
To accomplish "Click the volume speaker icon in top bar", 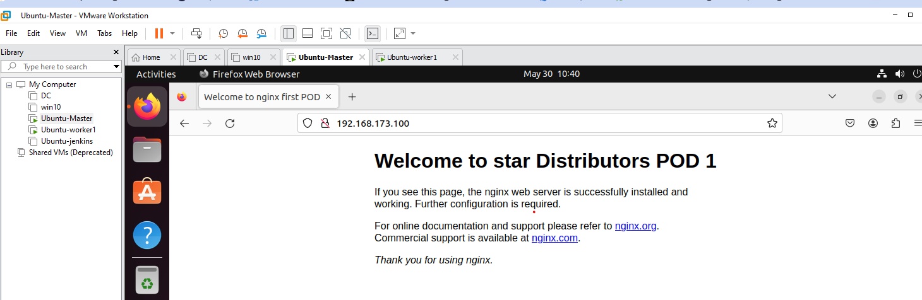I will click(900, 74).
